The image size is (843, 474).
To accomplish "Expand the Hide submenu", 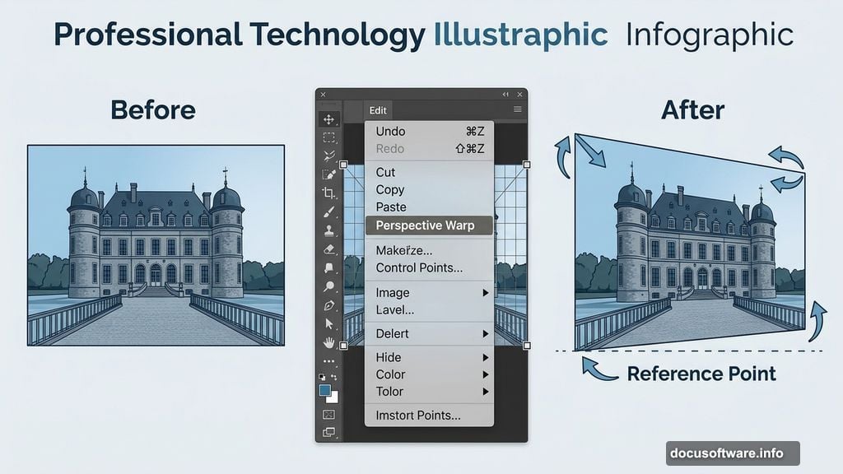I will (428, 357).
